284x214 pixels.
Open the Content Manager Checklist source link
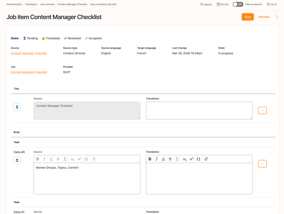click(x=29, y=53)
